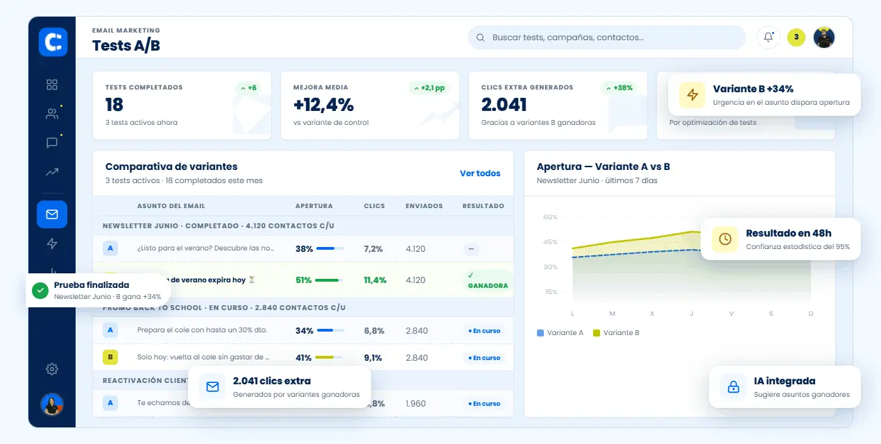
Task: Click the 2.840 enviados value in 'Solo hoy' row
Action: pos(417,358)
